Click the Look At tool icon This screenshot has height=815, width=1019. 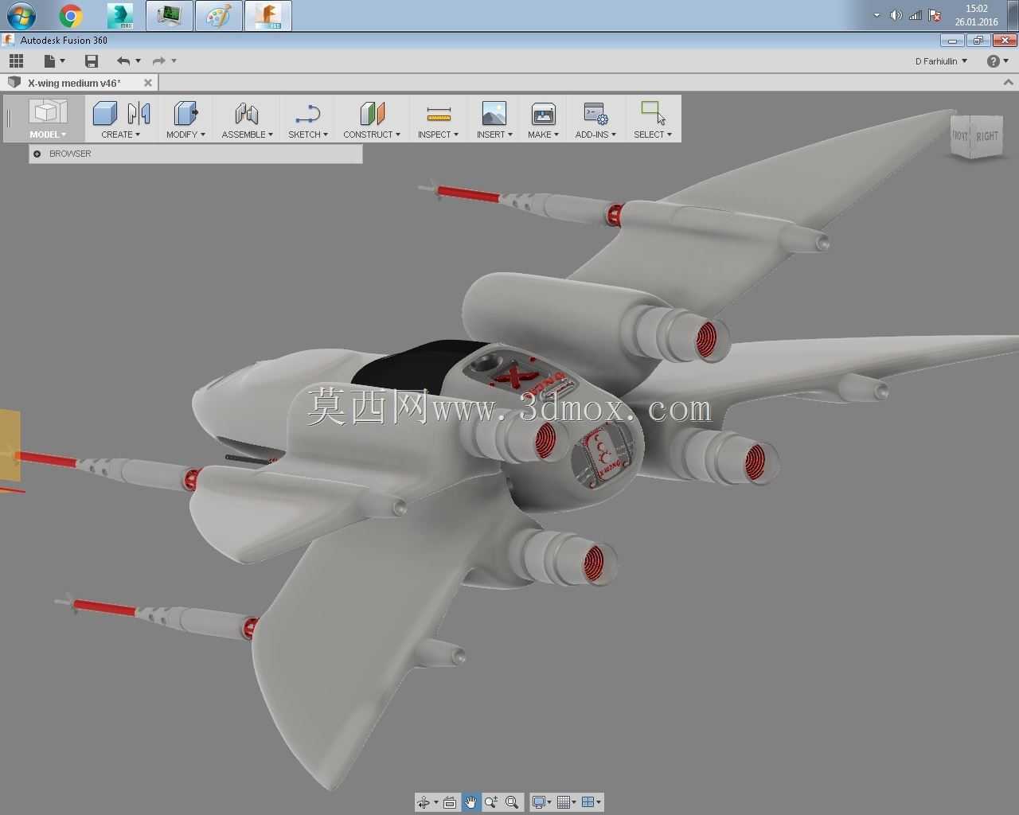(450, 802)
